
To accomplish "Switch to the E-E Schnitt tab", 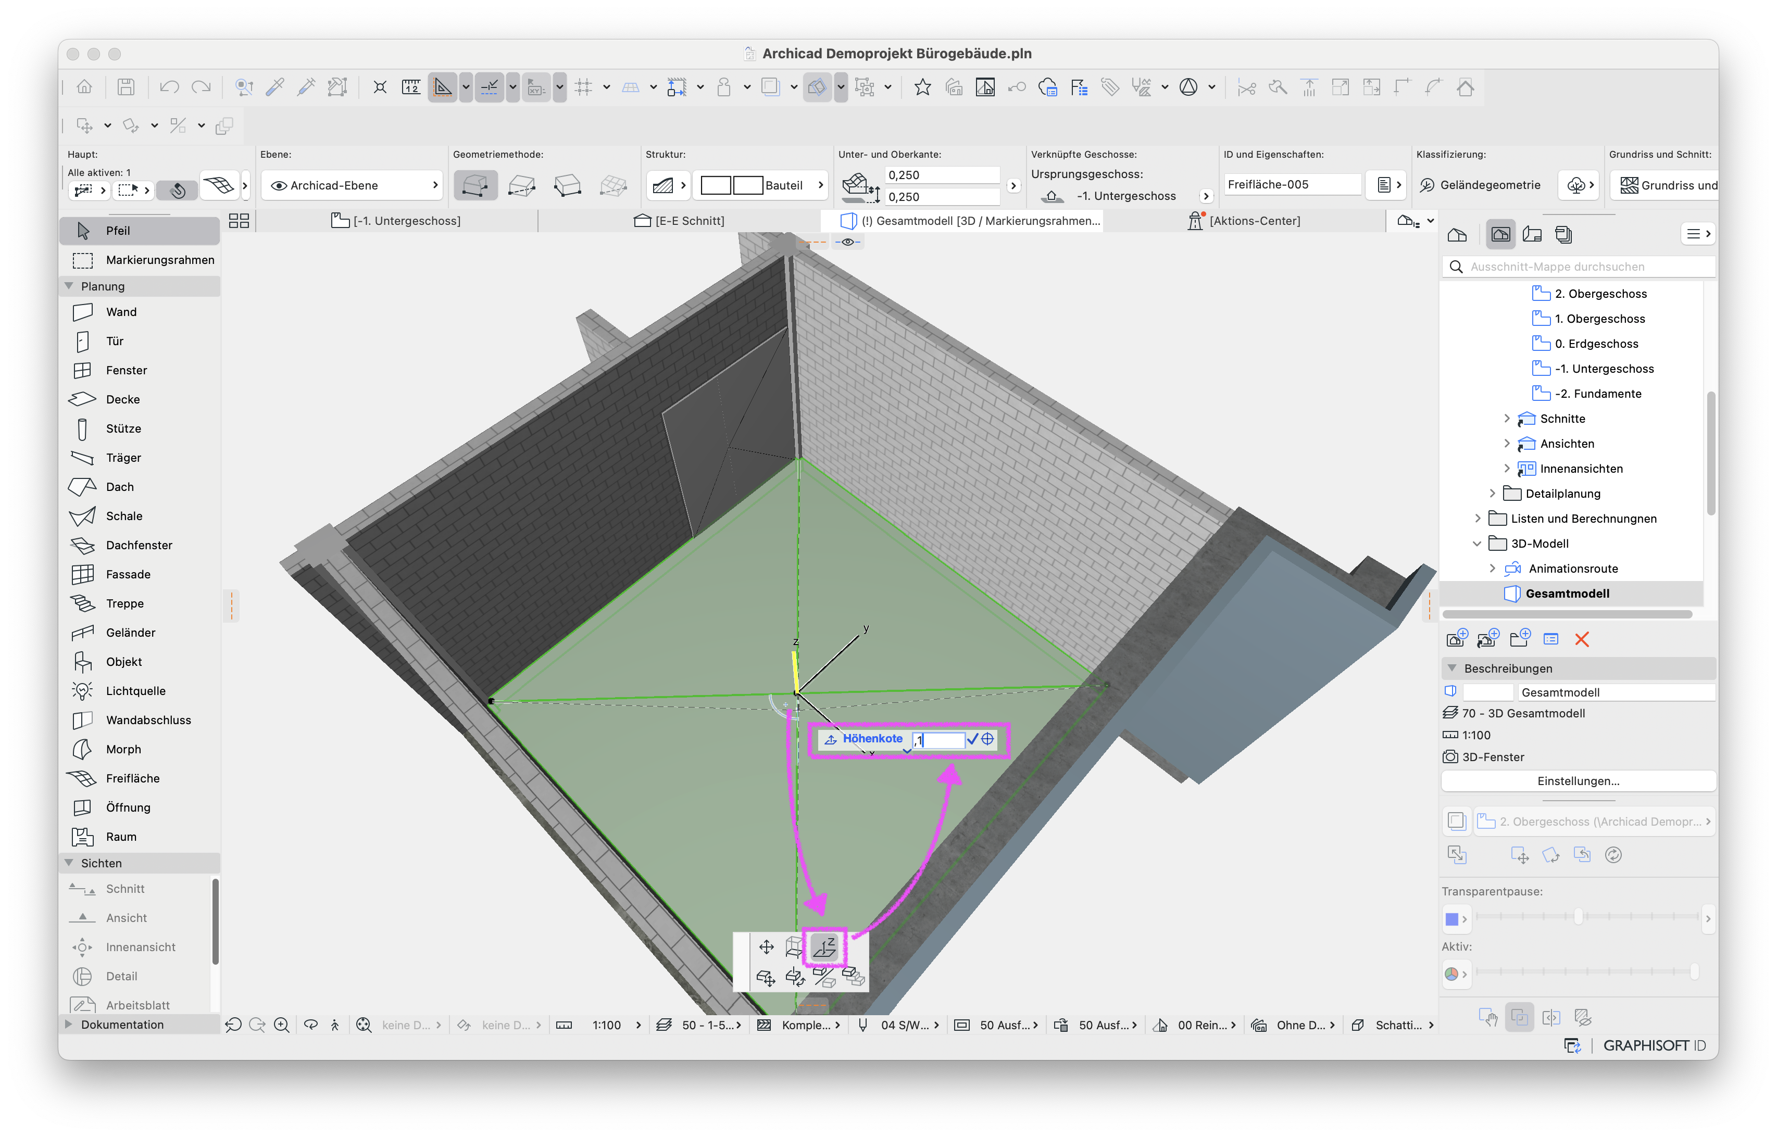I will pos(680,221).
